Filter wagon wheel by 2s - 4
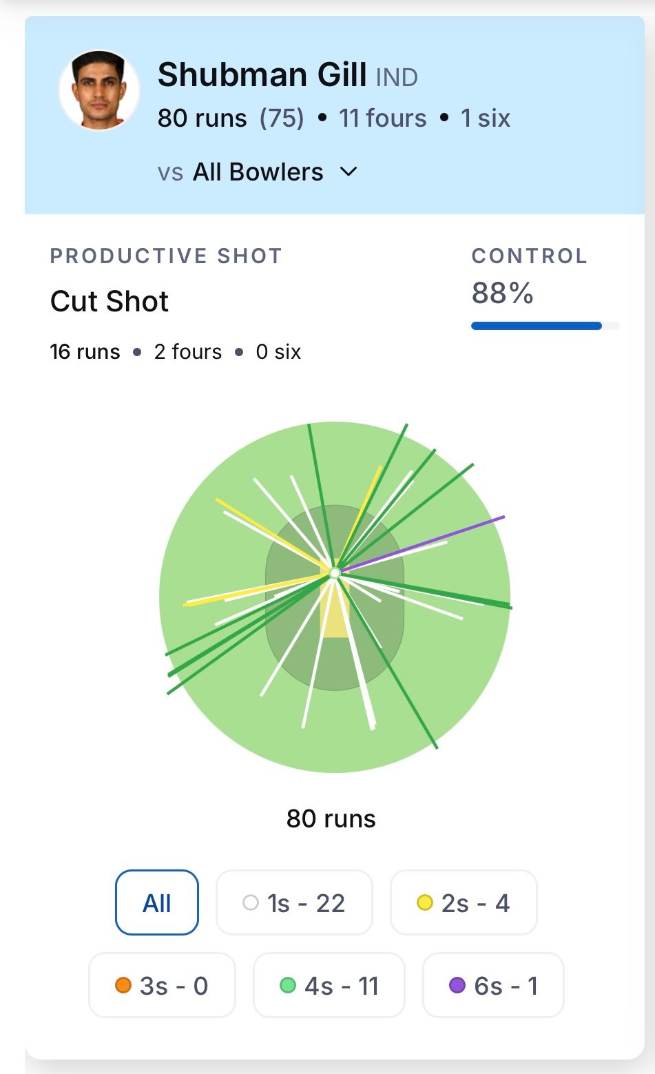 464,902
